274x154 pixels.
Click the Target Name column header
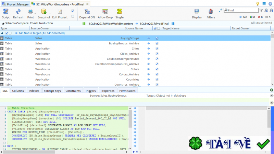coord(171,29)
